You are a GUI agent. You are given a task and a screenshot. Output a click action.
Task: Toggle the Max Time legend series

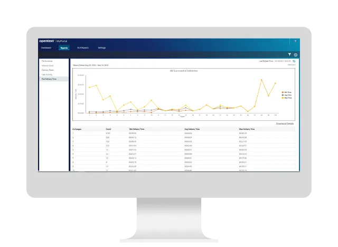click(286, 98)
